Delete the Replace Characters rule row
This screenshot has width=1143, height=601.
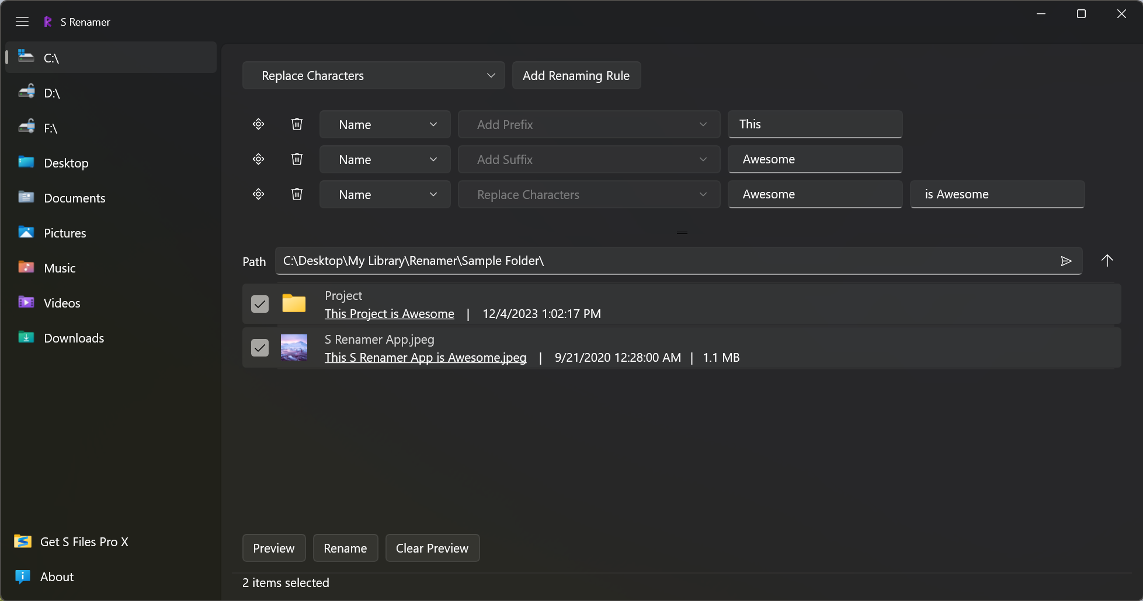click(x=297, y=194)
